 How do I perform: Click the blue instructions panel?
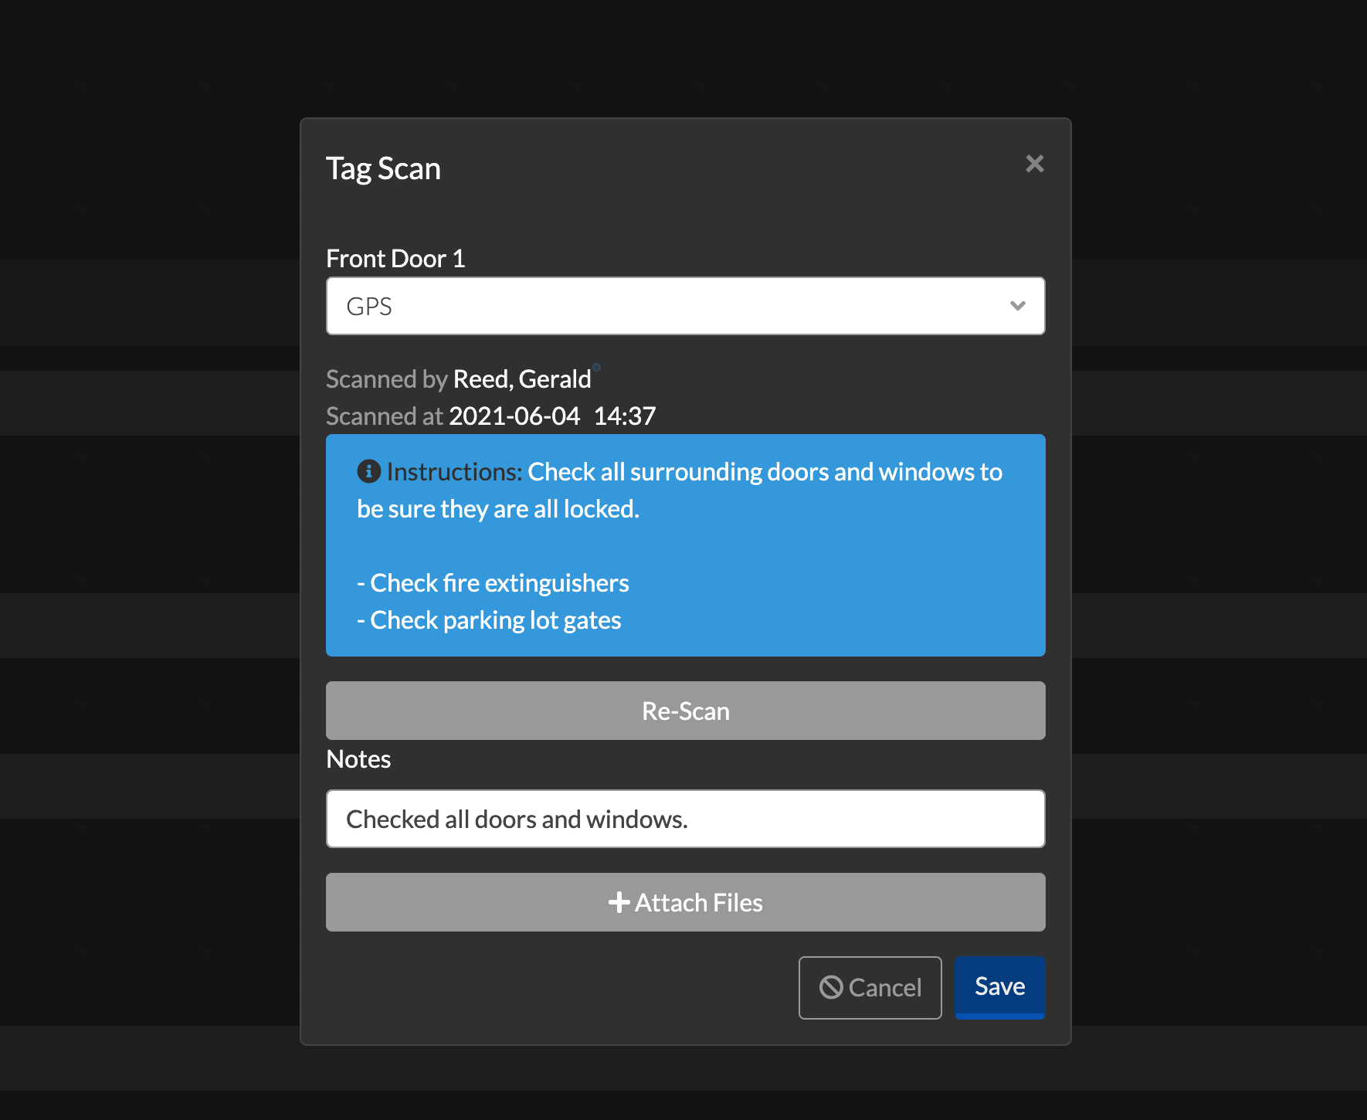[686, 545]
